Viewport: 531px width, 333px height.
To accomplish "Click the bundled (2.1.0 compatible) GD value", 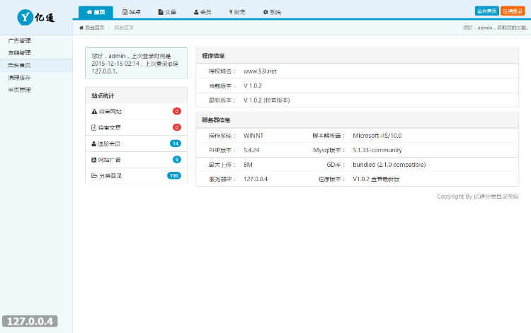I will 389,165.
